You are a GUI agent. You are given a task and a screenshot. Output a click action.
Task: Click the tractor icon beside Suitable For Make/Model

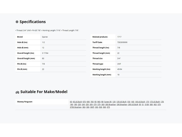pos(17,92)
